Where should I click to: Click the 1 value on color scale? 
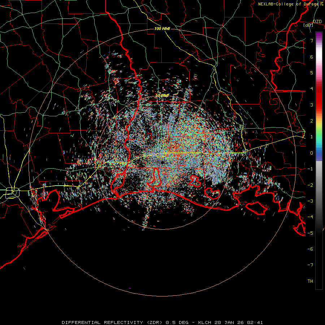[312, 137]
